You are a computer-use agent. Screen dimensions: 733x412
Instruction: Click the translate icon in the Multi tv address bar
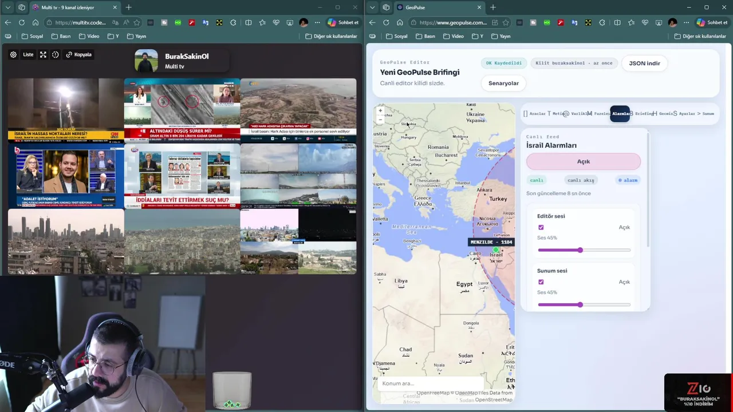coord(116,23)
